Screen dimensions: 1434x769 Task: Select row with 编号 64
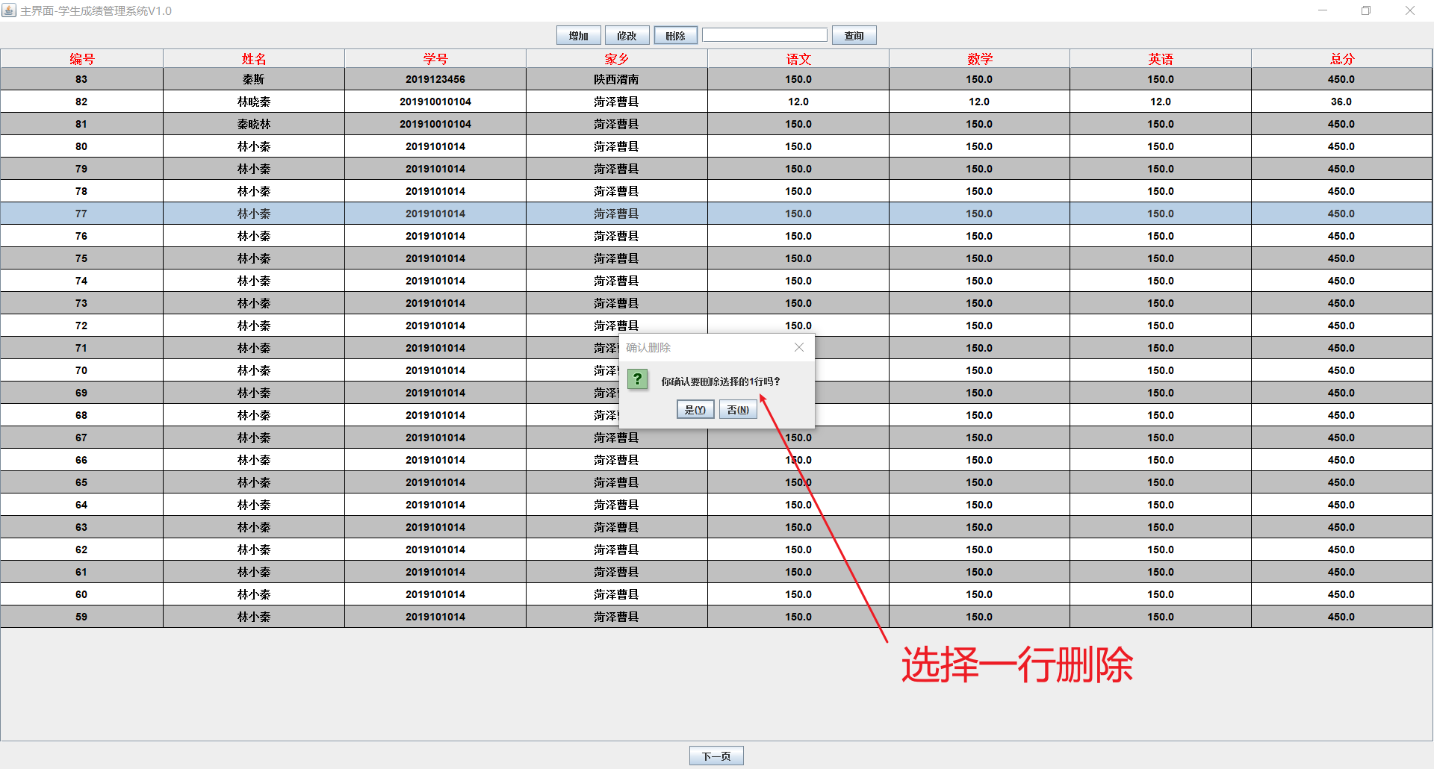716,505
